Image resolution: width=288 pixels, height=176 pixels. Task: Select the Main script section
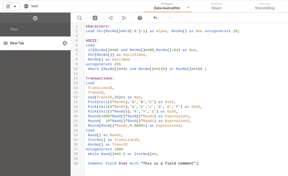point(14,29)
